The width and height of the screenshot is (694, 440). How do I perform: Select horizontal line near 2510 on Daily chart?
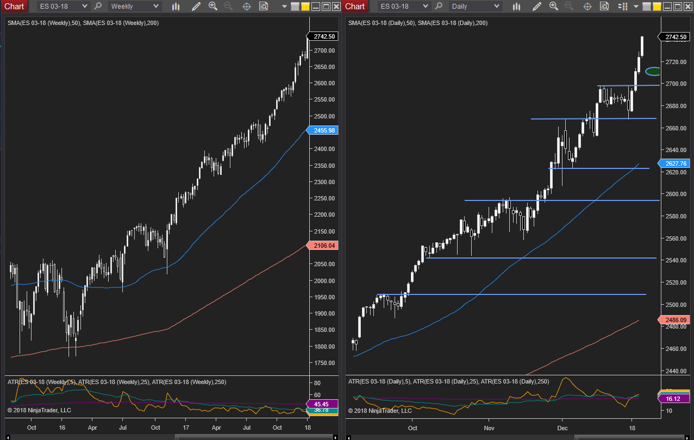[511, 294]
